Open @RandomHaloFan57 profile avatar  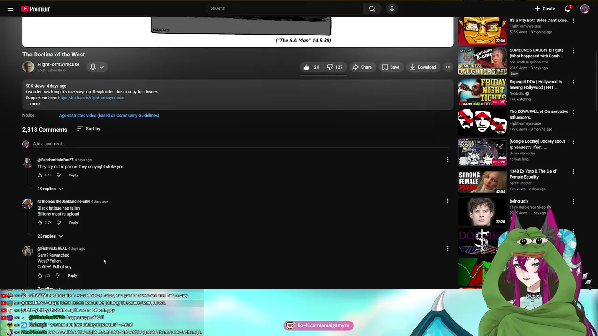click(28, 162)
